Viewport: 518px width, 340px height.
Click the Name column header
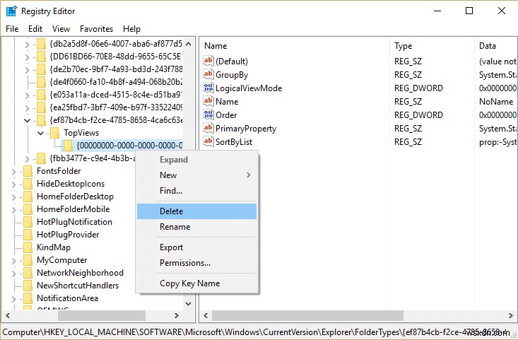click(x=295, y=46)
